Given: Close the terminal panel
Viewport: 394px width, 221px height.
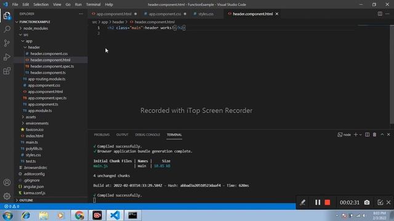Looking at the screenshot, I should click(x=388, y=134).
